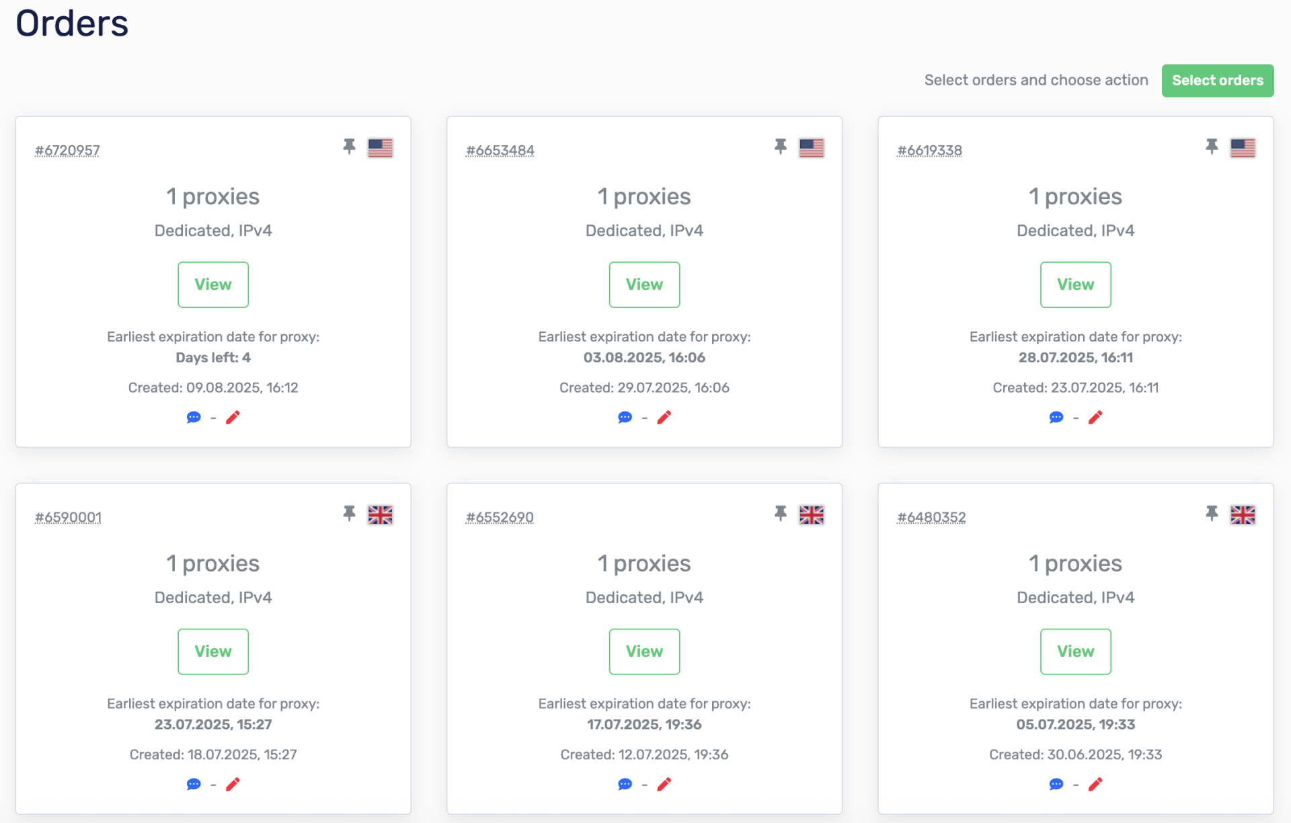The height and width of the screenshot is (823, 1291).
Task: Click 'Created: 09.08.2025, 16:12' text
Action: pos(213,388)
